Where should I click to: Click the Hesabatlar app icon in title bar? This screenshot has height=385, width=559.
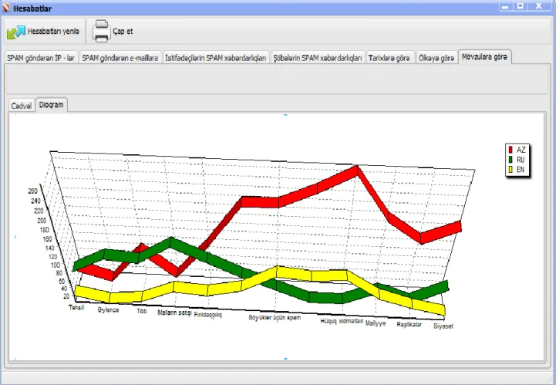point(6,8)
